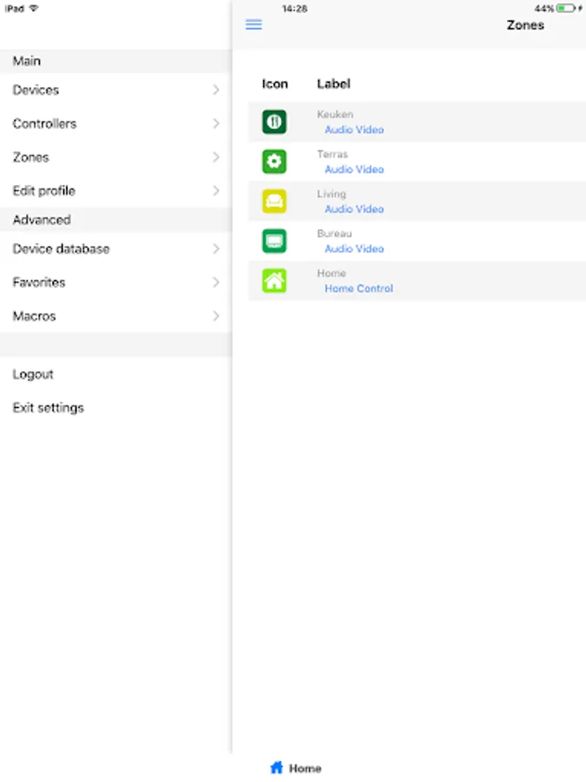Click the Label column header
Viewport: 586px width, 782px height.
click(x=334, y=83)
